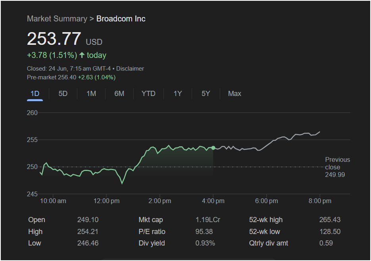Click the Previous close 249.99 label
The image size is (371, 261).
pos(337,167)
